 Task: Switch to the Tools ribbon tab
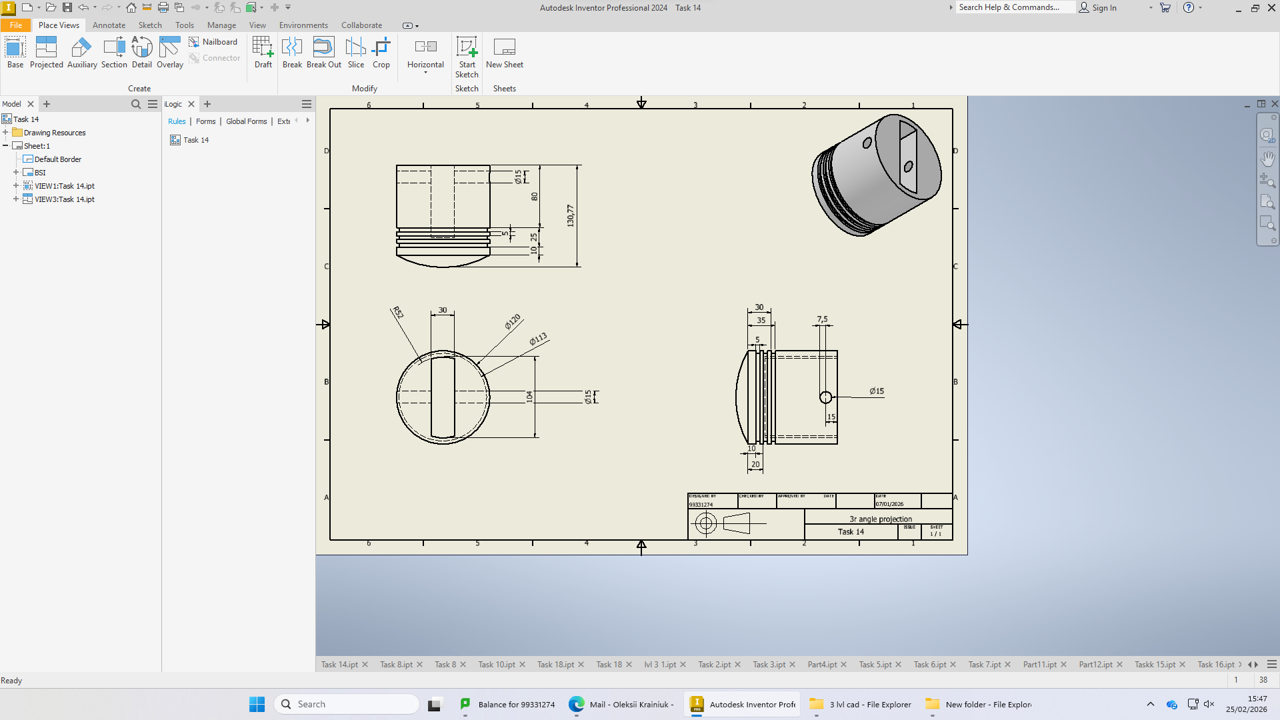[x=185, y=25]
